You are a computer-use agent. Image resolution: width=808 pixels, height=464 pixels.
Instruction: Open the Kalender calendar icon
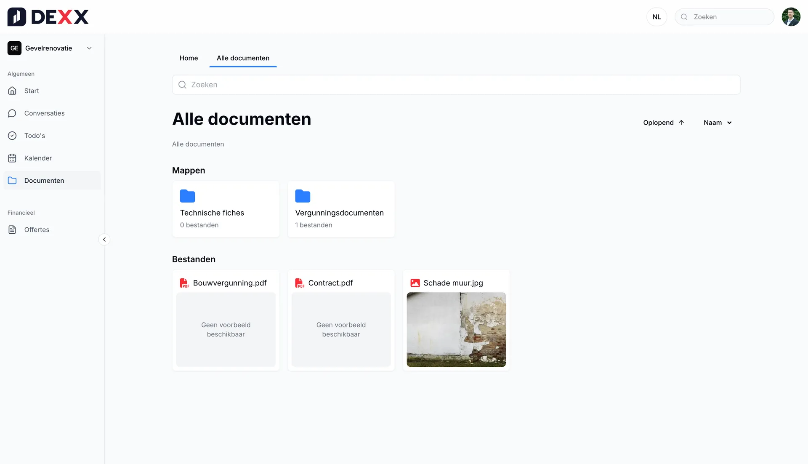coord(12,158)
